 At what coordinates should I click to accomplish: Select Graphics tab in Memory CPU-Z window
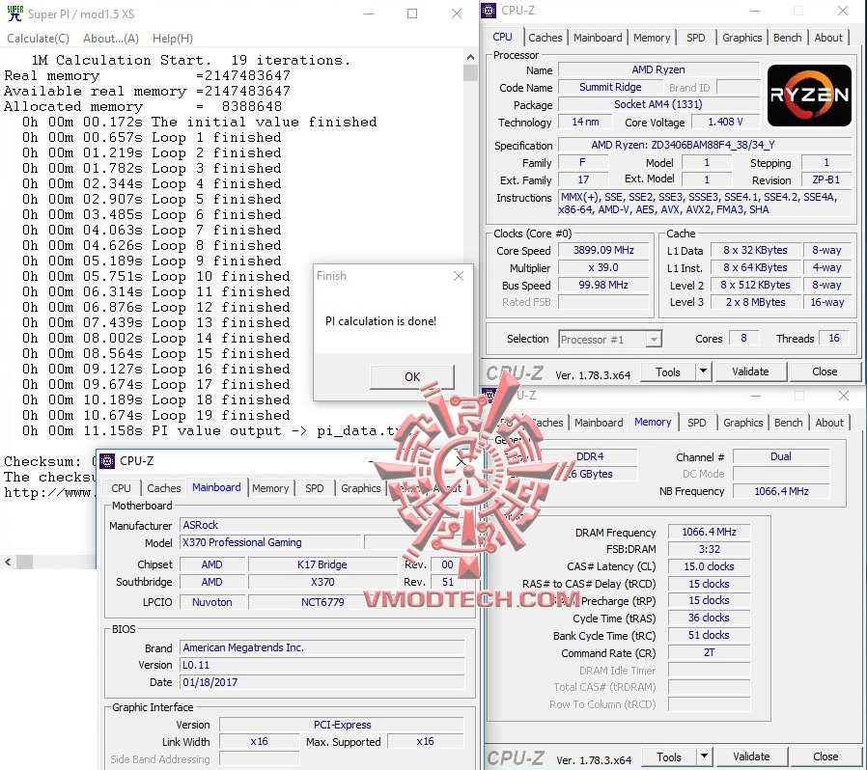click(x=742, y=423)
